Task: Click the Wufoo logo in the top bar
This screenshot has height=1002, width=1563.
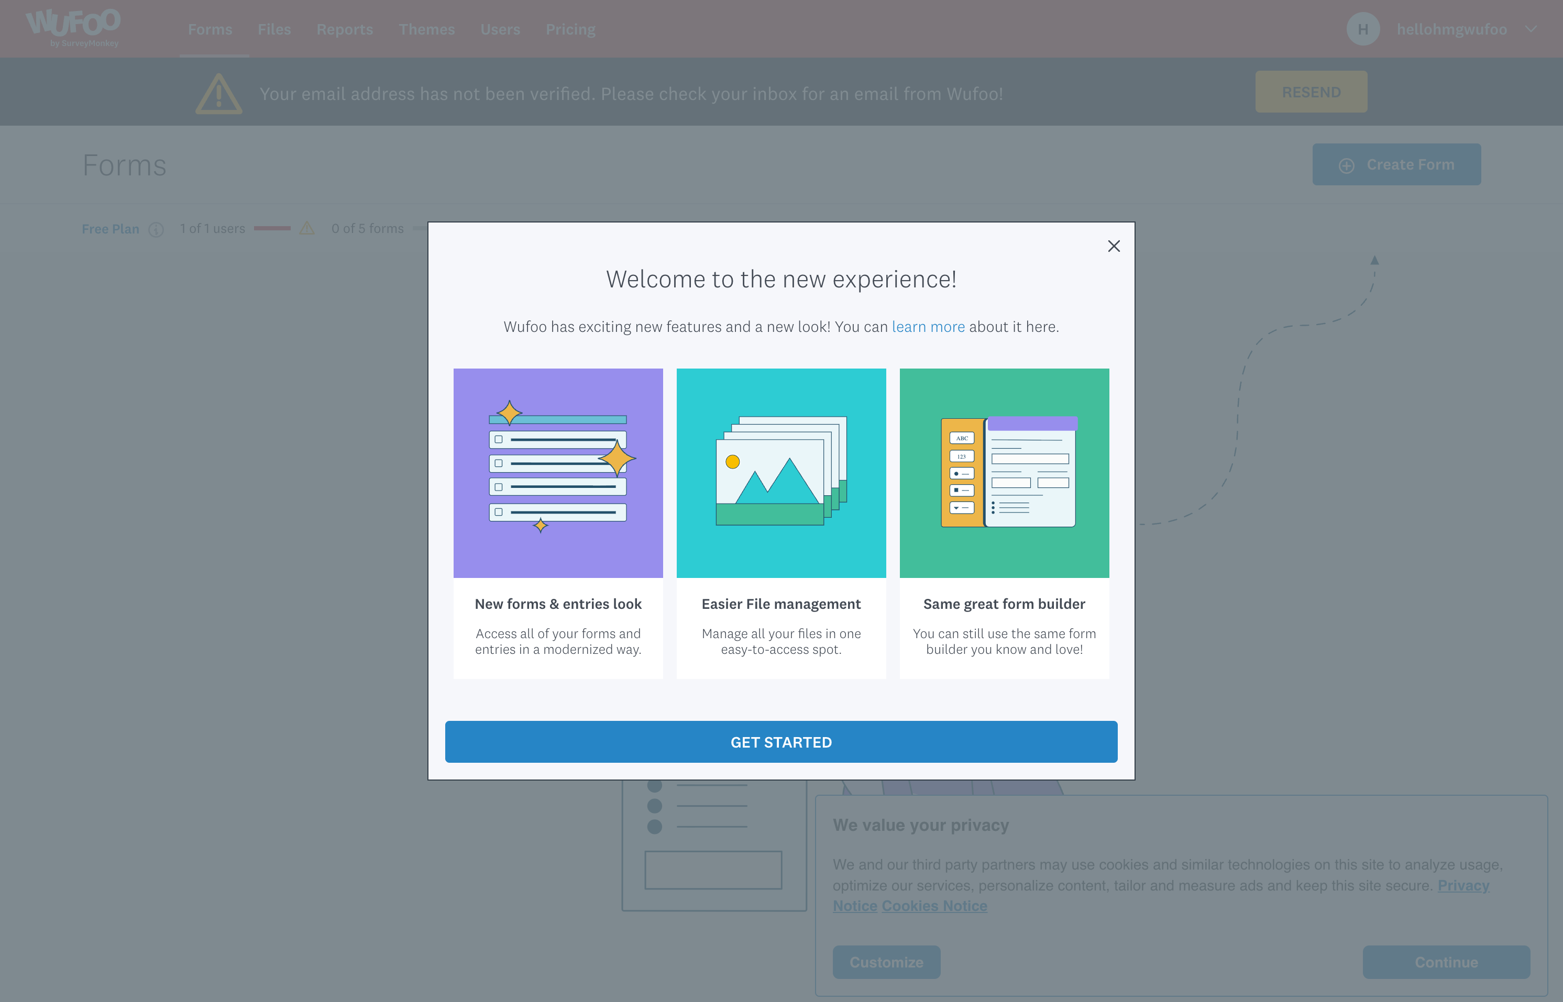Action: tap(73, 27)
